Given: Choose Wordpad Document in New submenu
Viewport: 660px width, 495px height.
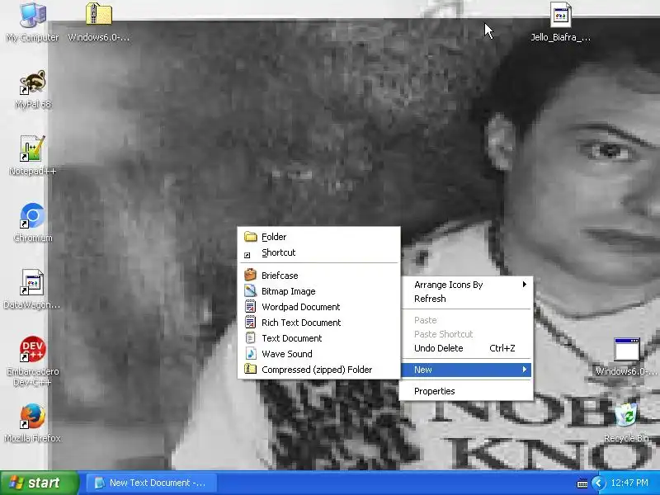Looking at the screenshot, I should click(318, 307).
